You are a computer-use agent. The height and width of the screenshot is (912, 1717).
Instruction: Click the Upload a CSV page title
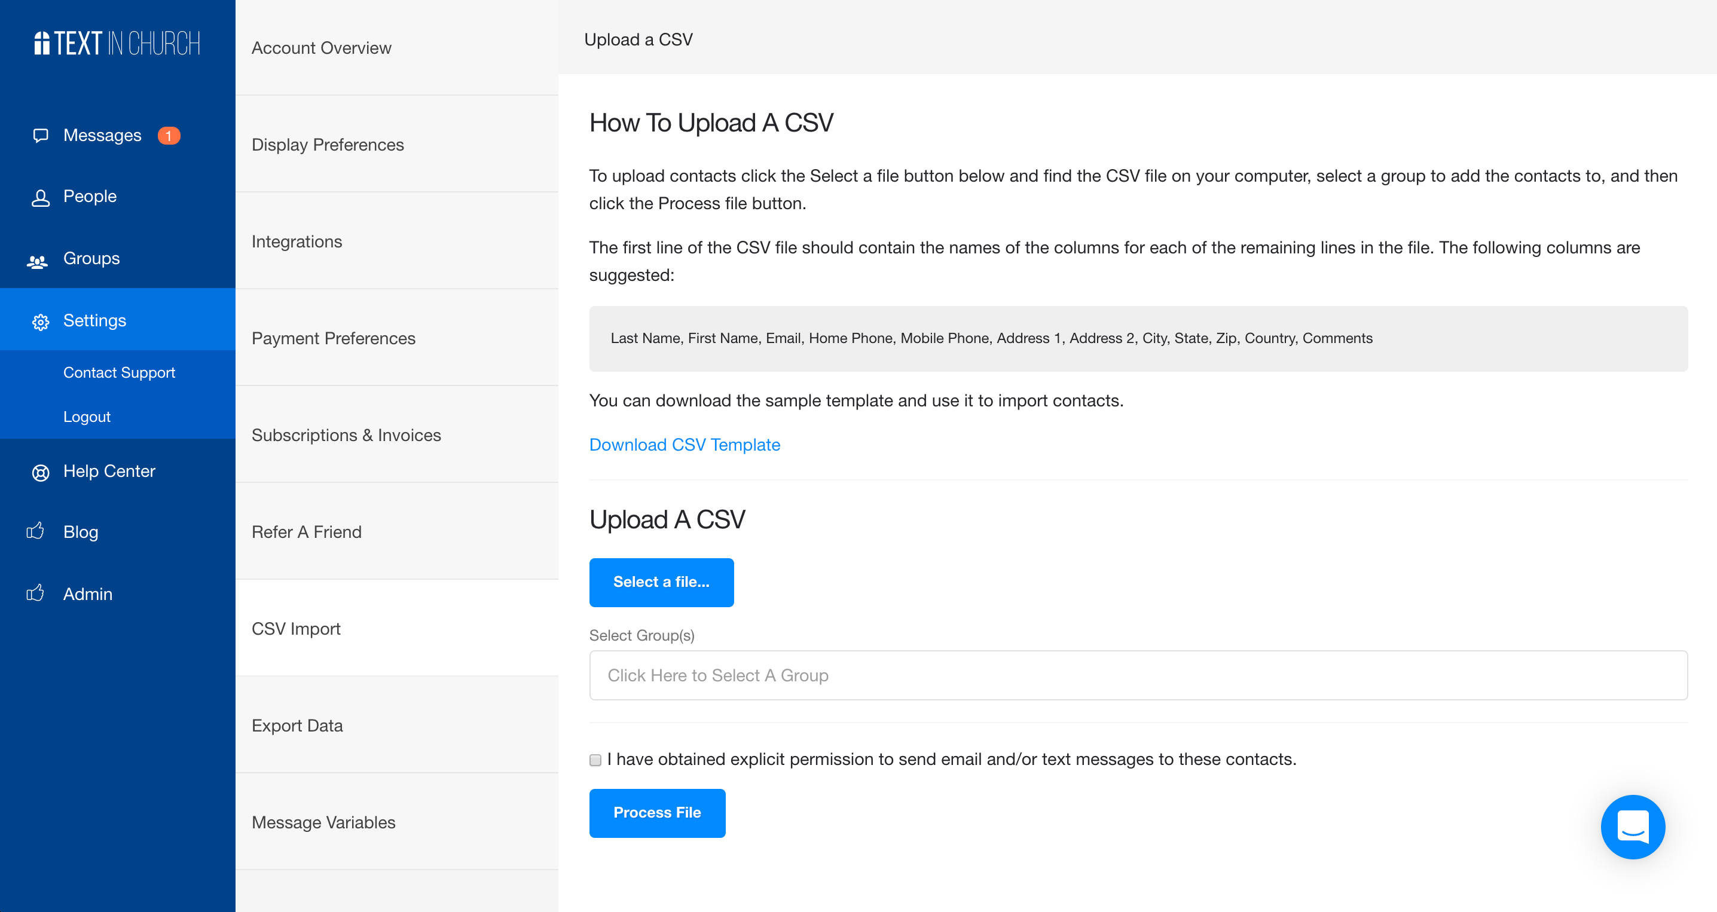[638, 39]
